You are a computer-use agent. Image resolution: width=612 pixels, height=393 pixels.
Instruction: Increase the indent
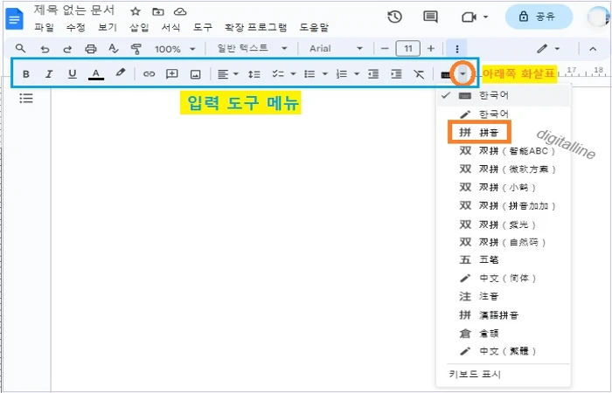coord(397,73)
